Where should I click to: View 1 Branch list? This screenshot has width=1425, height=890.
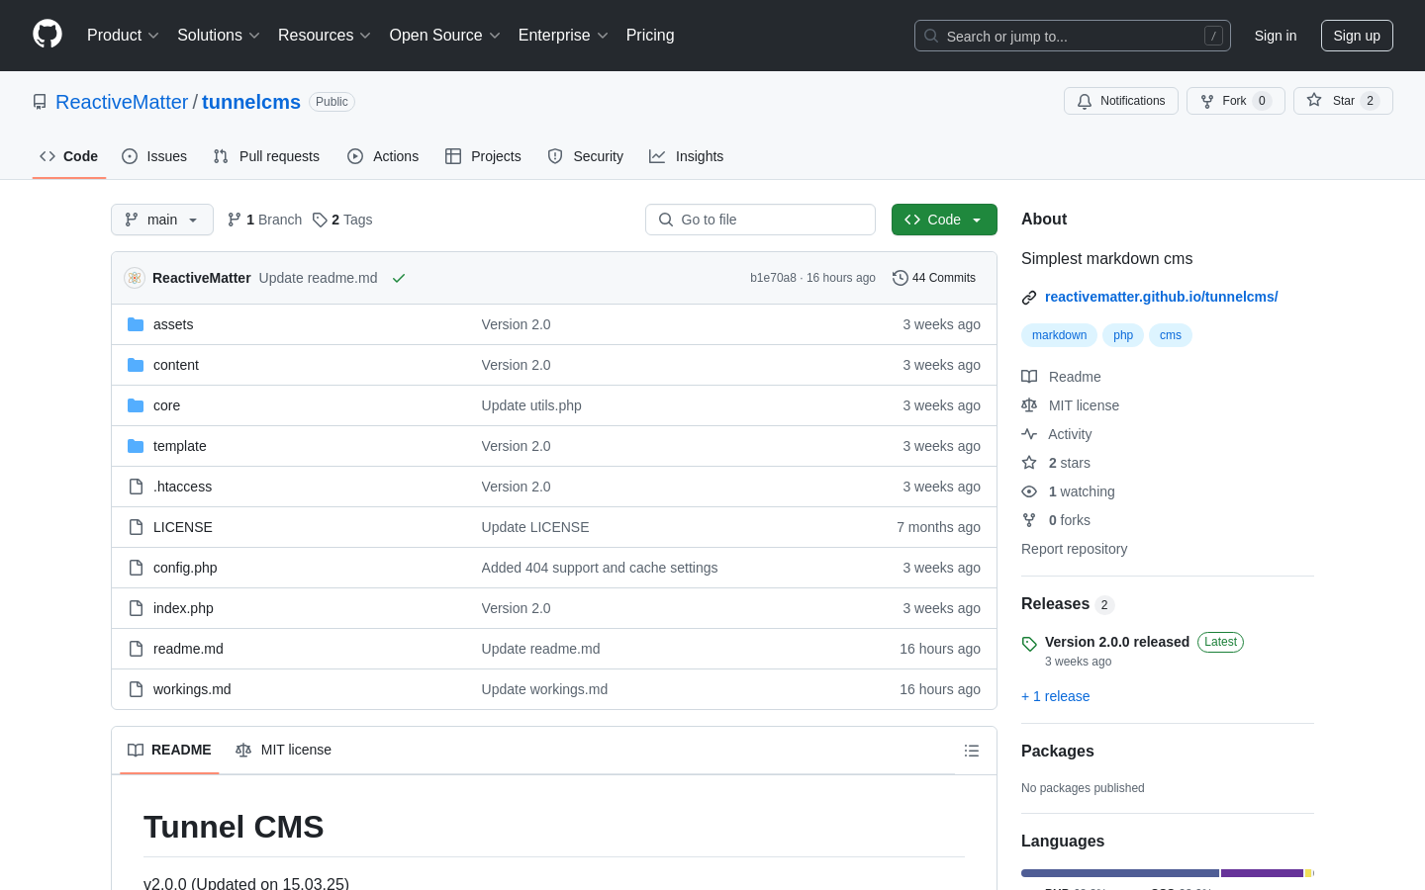tap(264, 220)
